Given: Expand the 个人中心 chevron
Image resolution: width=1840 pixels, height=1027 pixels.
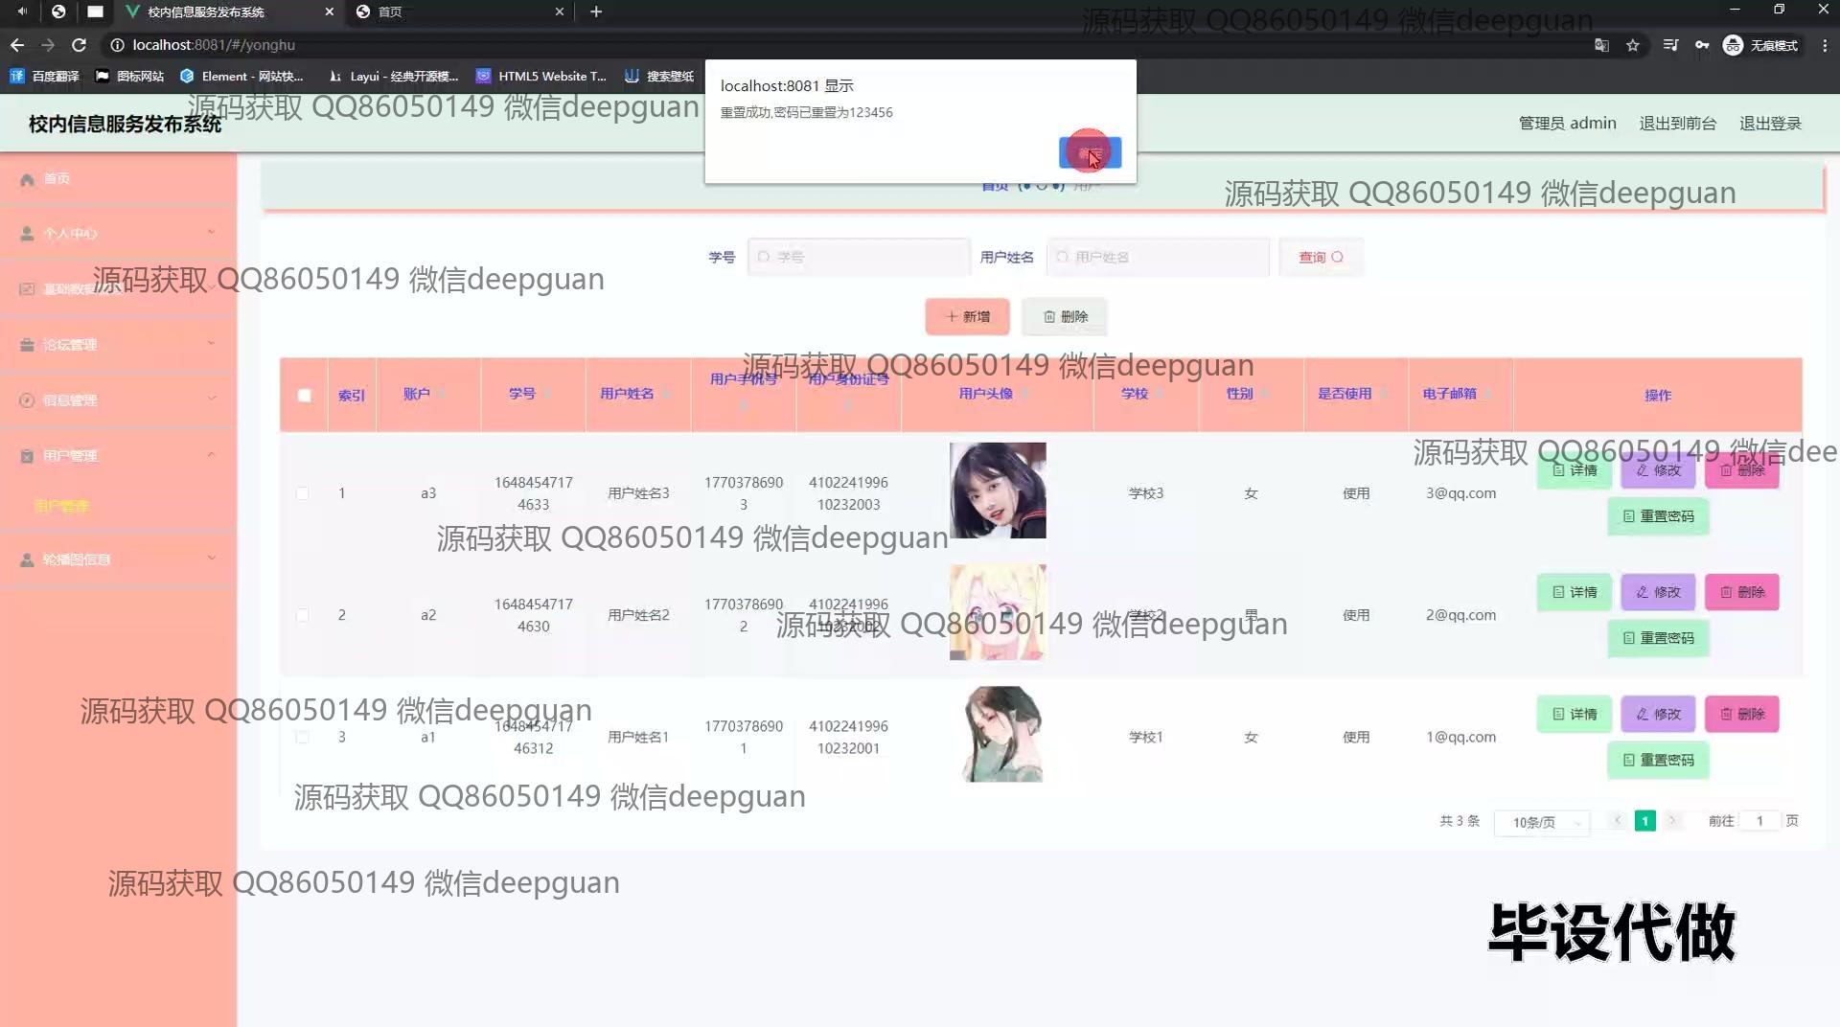Looking at the screenshot, I should pyautogui.click(x=212, y=233).
